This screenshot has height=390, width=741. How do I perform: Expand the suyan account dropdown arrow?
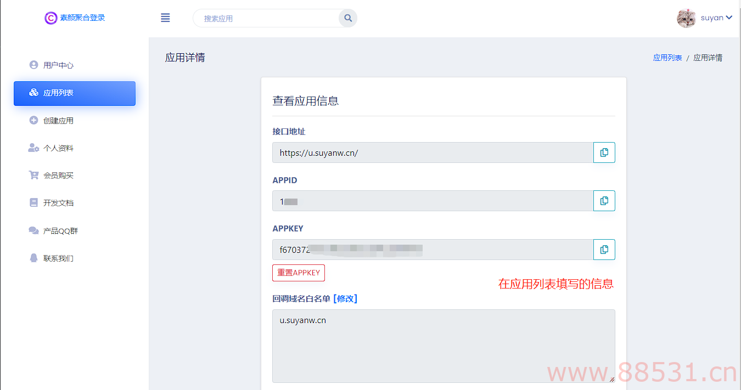point(729,18)
